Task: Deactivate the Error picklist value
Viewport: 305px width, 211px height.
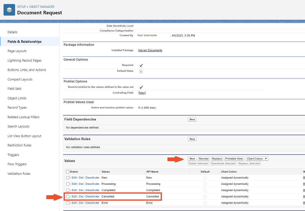Action: click(x=92, y=203)
